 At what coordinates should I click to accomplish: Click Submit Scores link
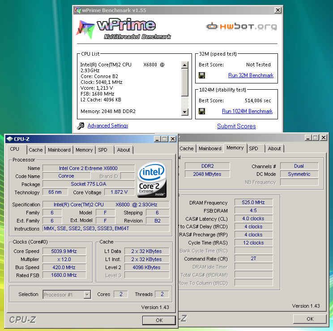coord(236,126)
